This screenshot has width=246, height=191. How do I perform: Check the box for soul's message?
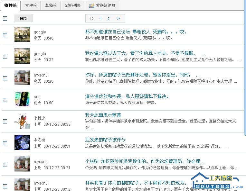pos(5,100)
